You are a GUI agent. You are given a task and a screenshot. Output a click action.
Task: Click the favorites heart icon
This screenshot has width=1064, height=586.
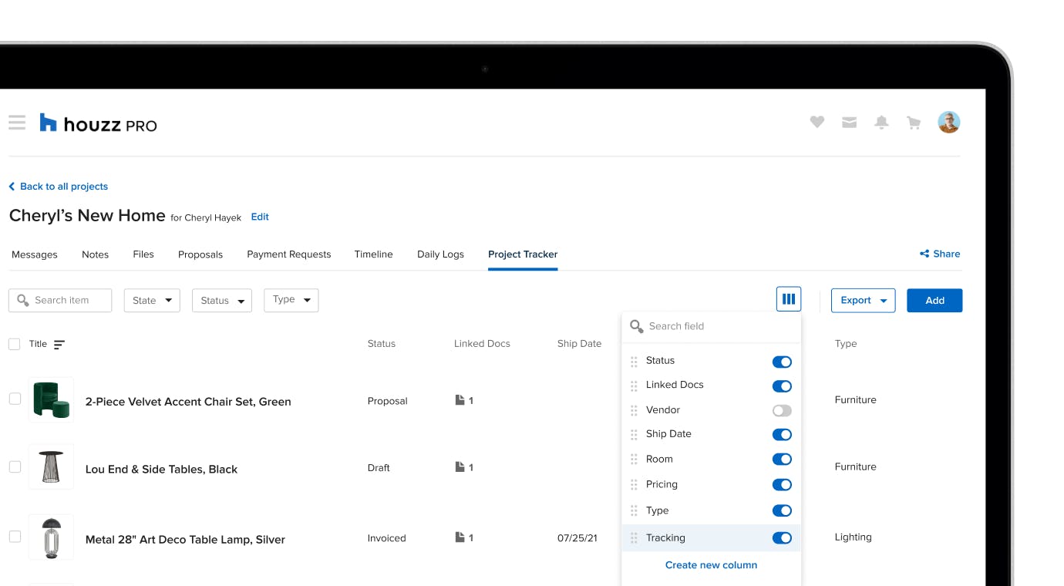click(x=817, y=123)
